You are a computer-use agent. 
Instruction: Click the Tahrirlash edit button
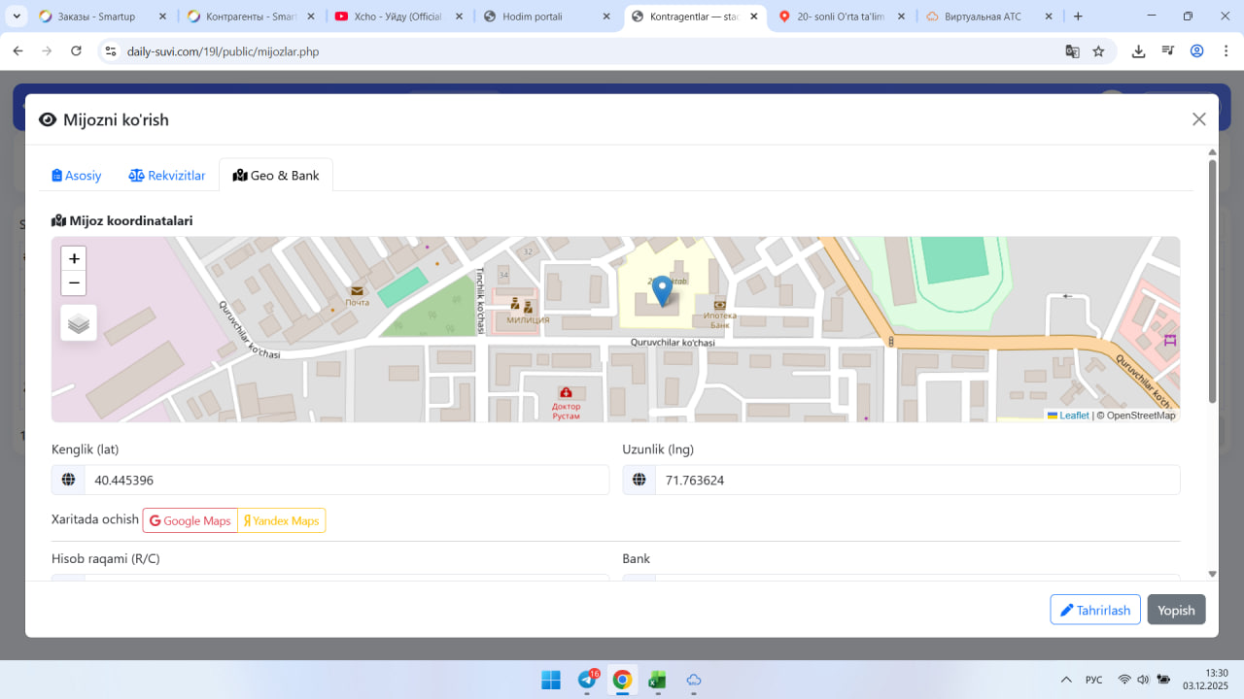(x=1095, y=610)
